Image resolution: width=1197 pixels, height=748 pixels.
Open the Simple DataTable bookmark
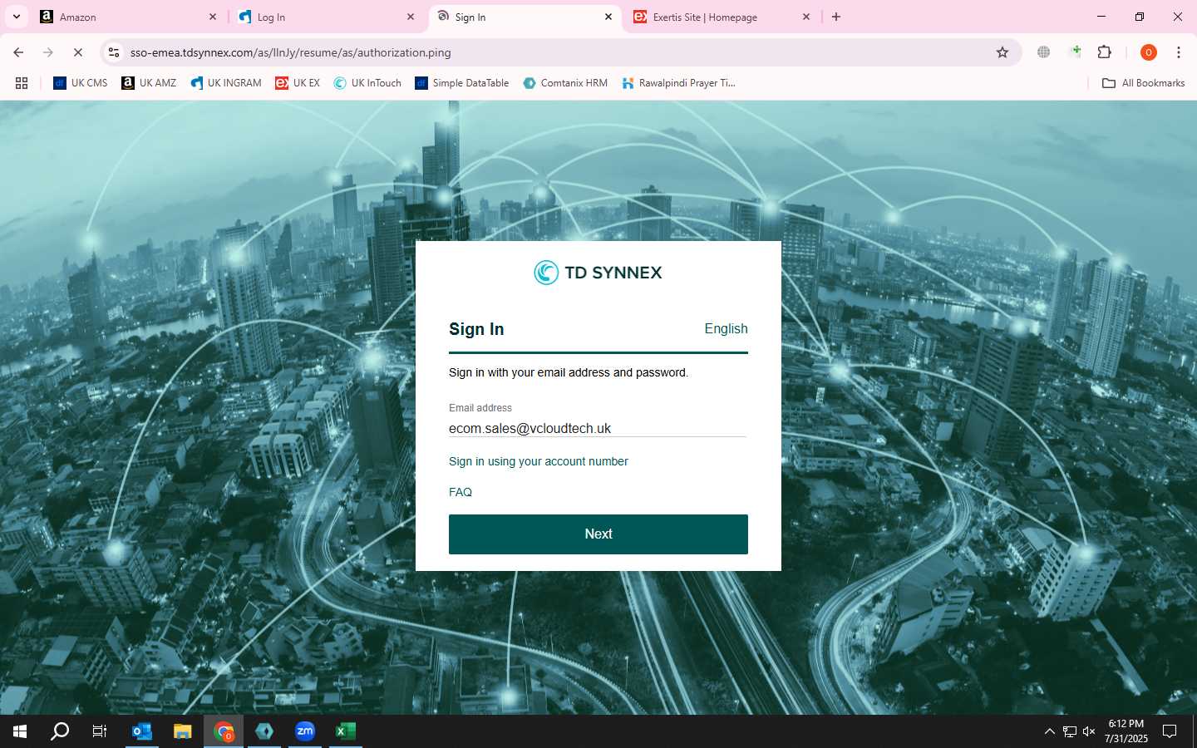pos(462,83)
